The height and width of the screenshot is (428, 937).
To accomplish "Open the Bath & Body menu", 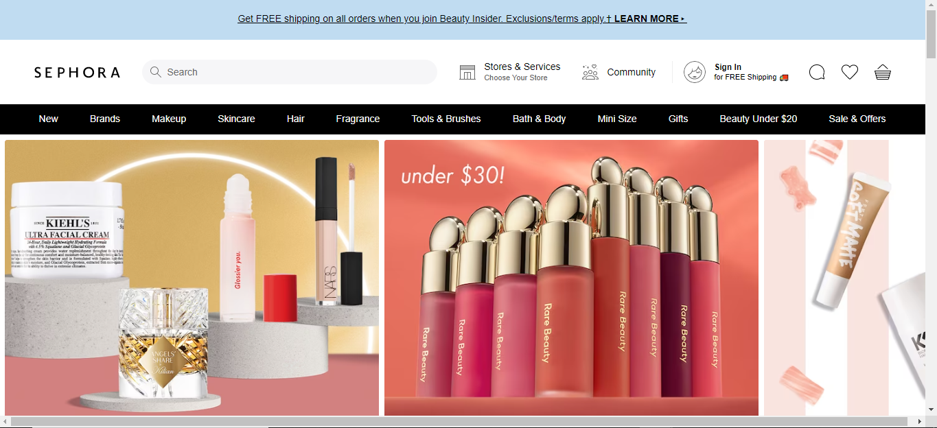I will coord(539,119).
